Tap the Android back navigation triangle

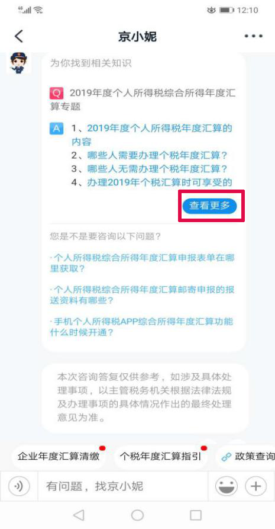79,515
